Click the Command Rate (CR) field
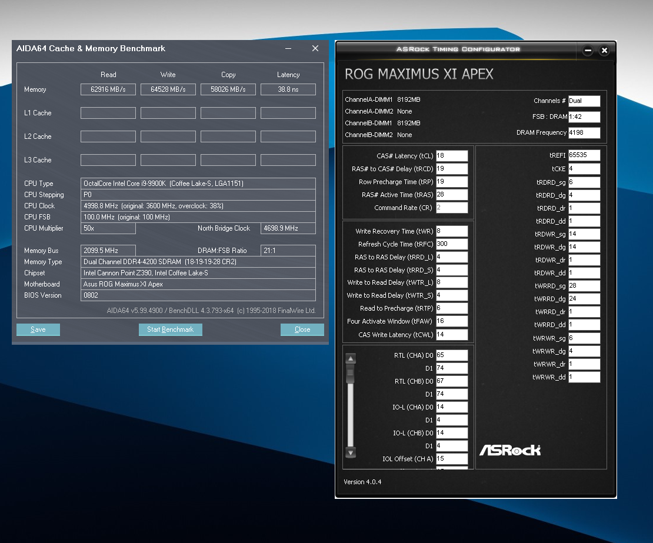 [x=452, y=207]
